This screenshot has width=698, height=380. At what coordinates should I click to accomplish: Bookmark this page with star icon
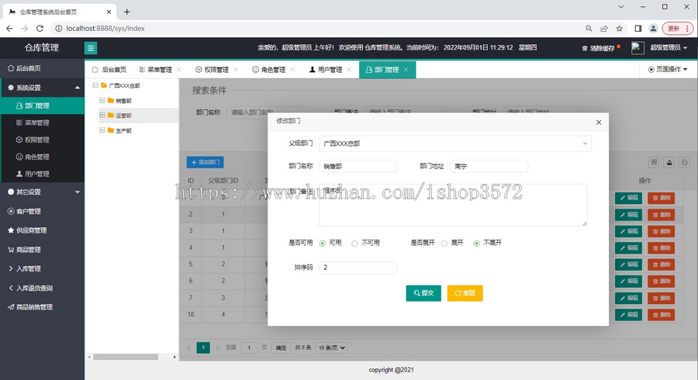click(x=619, y=29)
